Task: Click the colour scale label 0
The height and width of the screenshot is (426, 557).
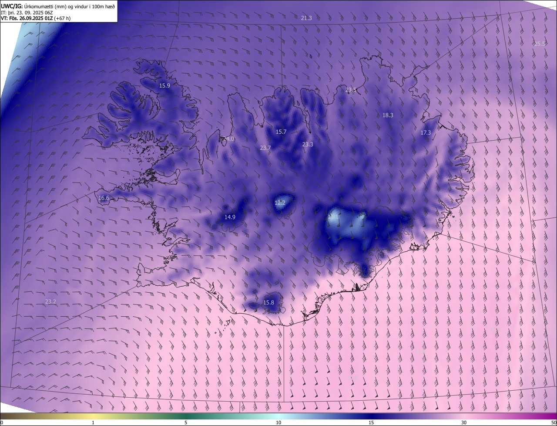Action: (x=2, y=423)
